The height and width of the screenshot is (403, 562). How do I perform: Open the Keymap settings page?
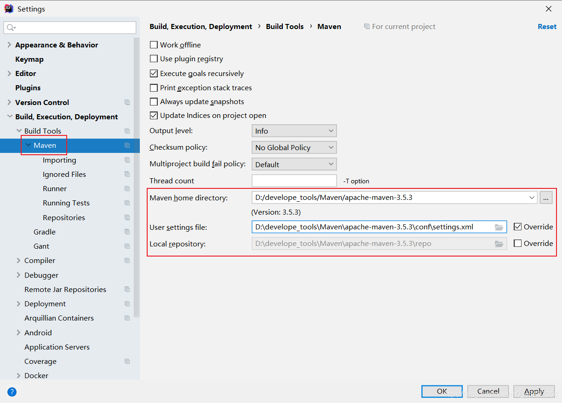pos(29,59)
